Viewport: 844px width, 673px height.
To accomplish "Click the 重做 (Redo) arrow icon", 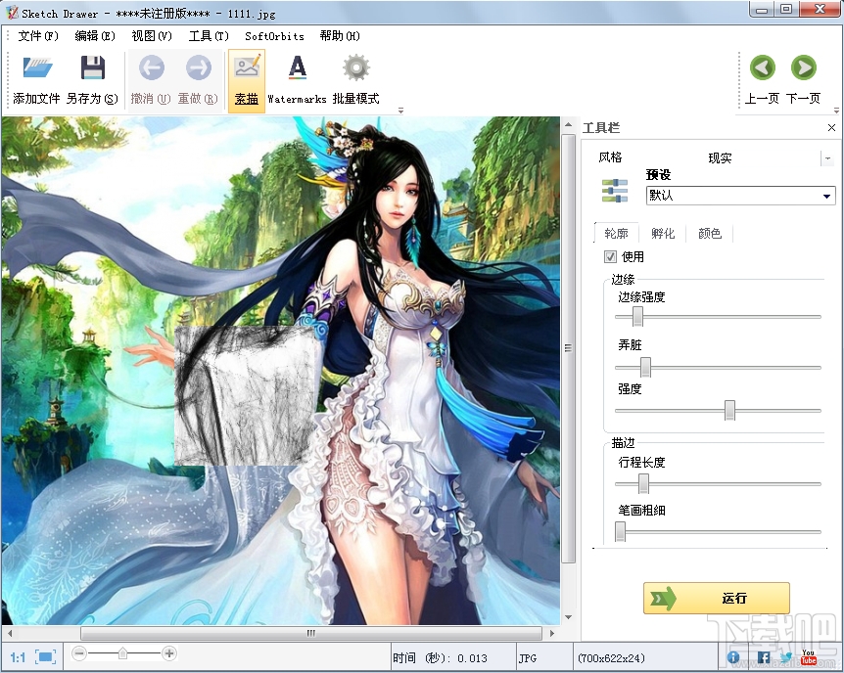I will pyautogui.click(x=198, y=67).
